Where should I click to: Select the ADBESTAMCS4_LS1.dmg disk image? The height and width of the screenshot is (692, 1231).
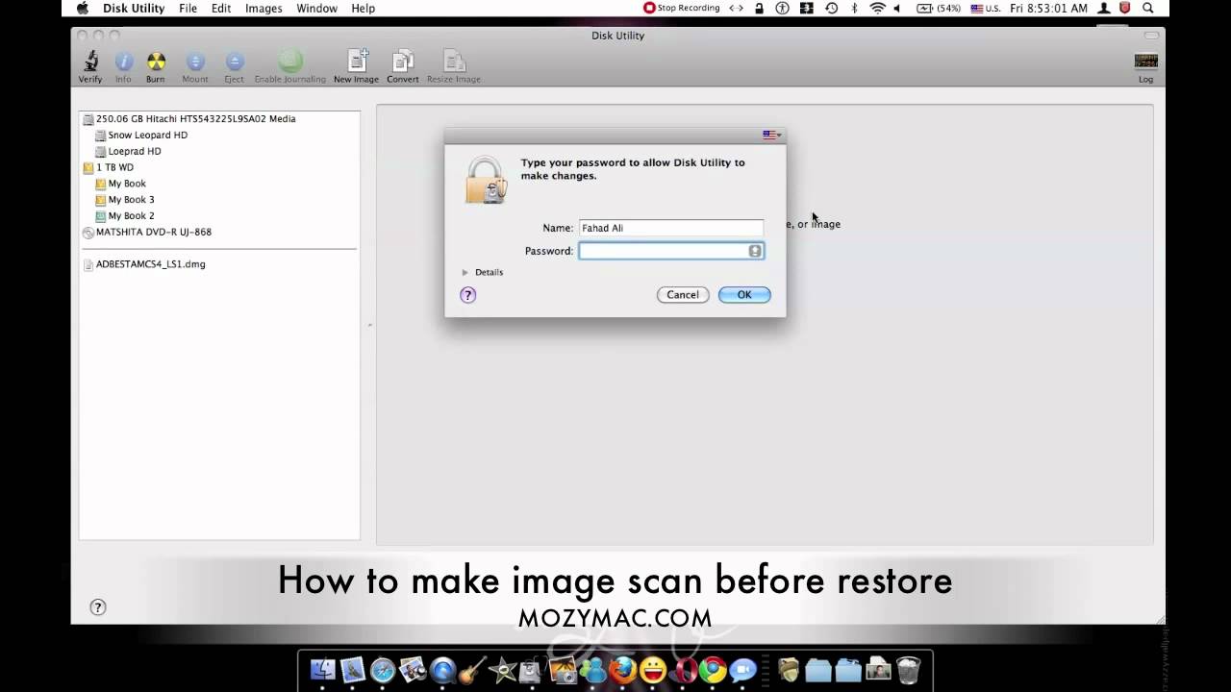(x=150, y=264)
